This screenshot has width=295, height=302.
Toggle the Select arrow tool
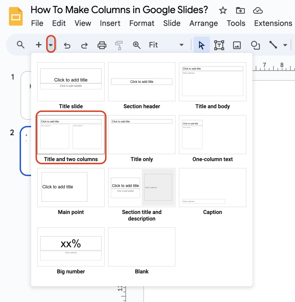(201, 45)
